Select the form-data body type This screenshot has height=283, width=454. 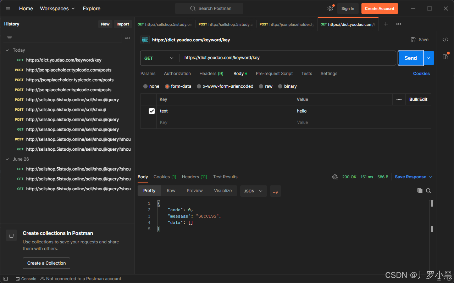coord(167,86)
